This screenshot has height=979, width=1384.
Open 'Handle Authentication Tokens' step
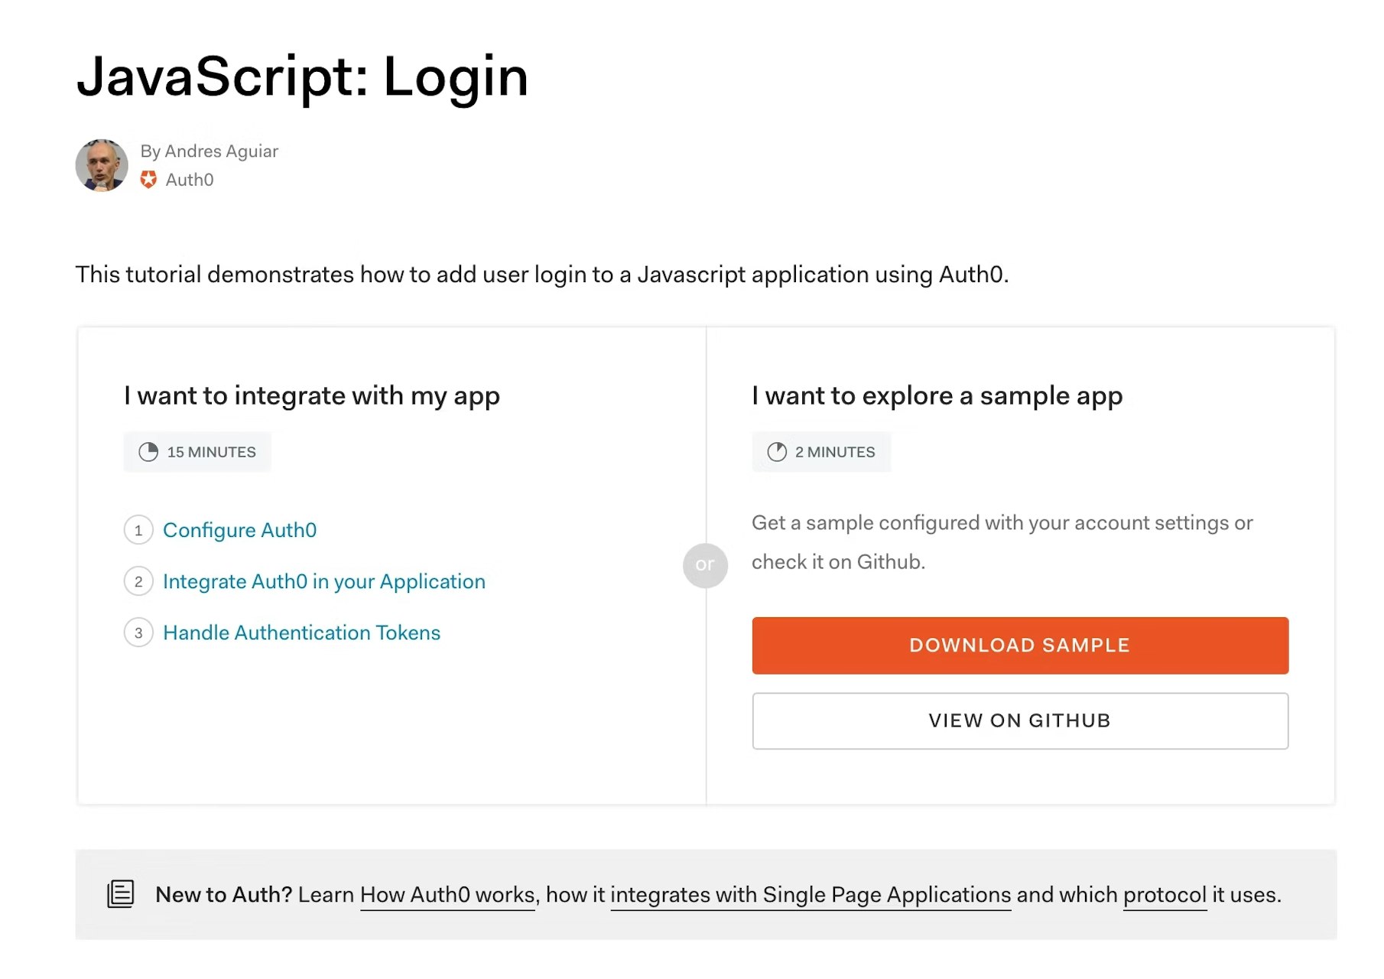tap(301, 633)
